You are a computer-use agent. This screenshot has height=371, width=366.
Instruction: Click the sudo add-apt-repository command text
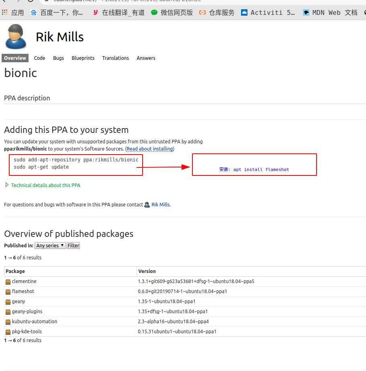pyautogui.click(x=76, y=160)
